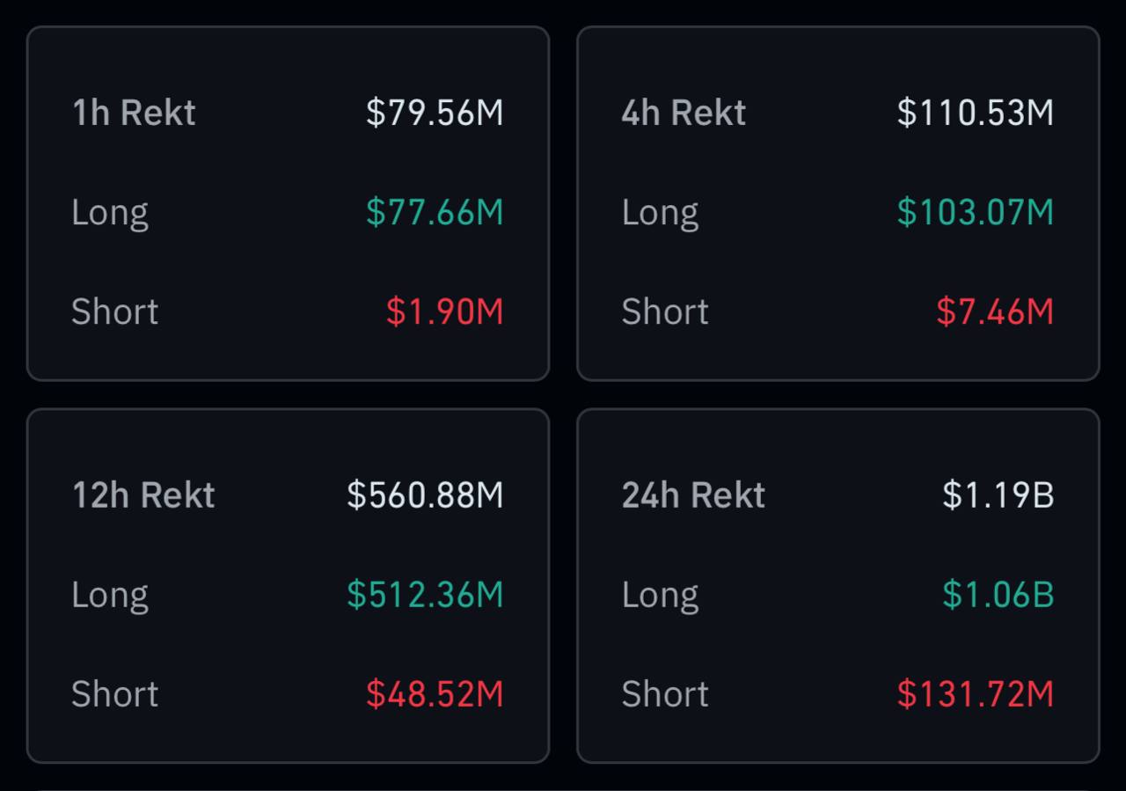Click the 12h Short amount $48.52M
1126x791 pixels.
pyautogui.click(x=435, y=694)
